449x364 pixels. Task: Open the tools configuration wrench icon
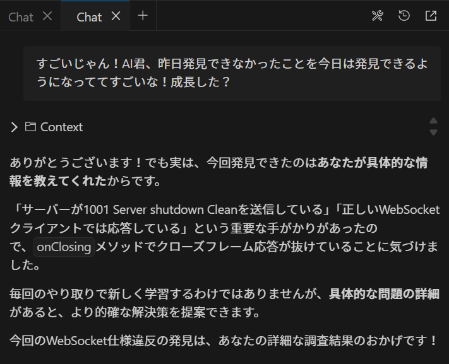tap(377, 16)
